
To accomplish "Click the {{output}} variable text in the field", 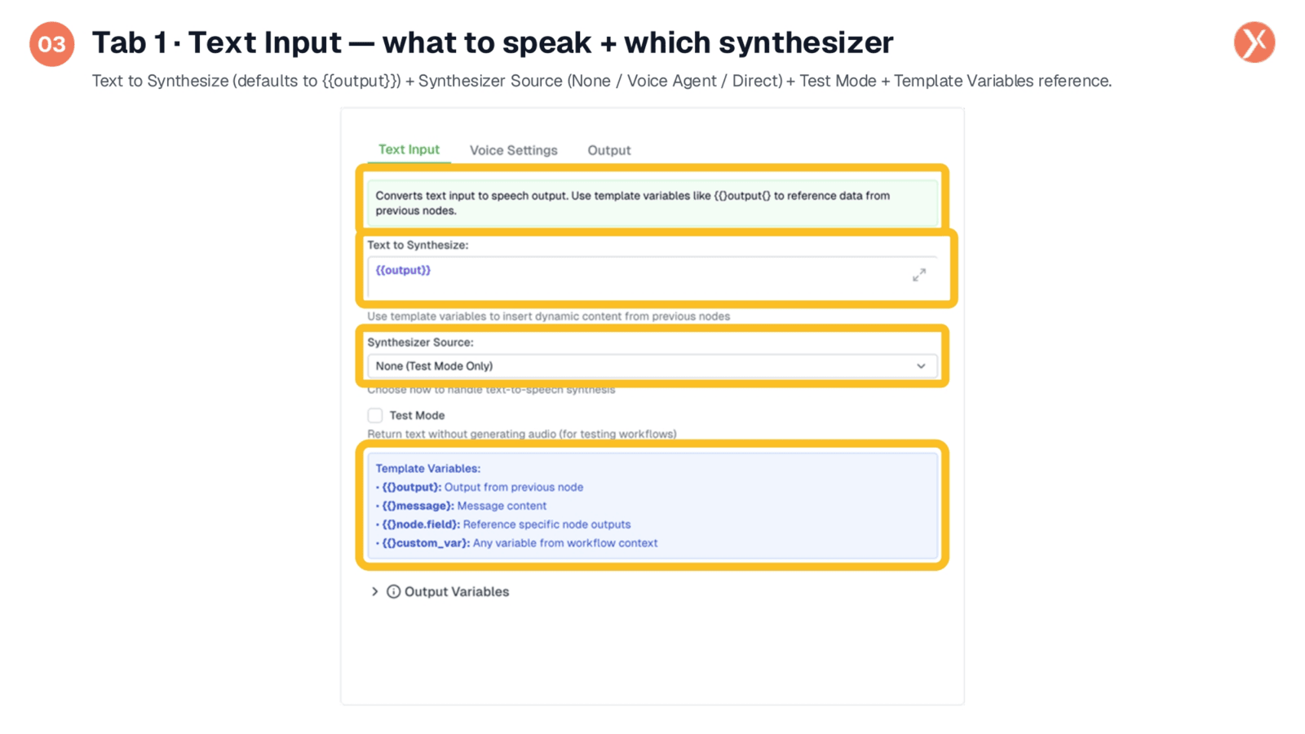I will (x=403, y=270).
